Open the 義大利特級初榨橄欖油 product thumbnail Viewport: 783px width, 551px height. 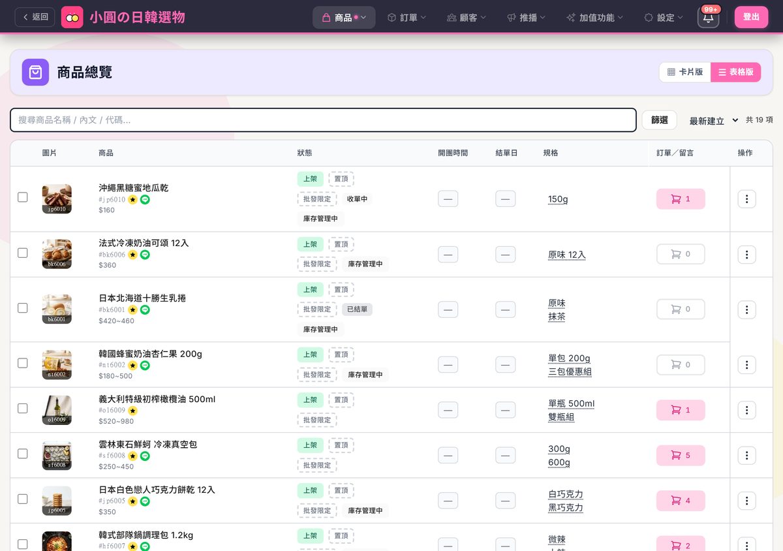point(57,410)
